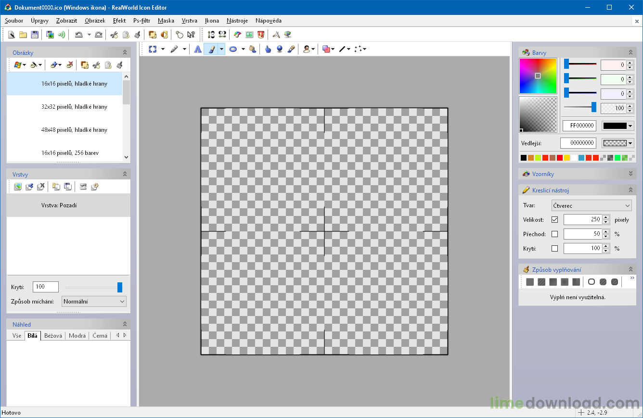Open the Soubor menu
643x418 pixels.
(x=14, y=21)
